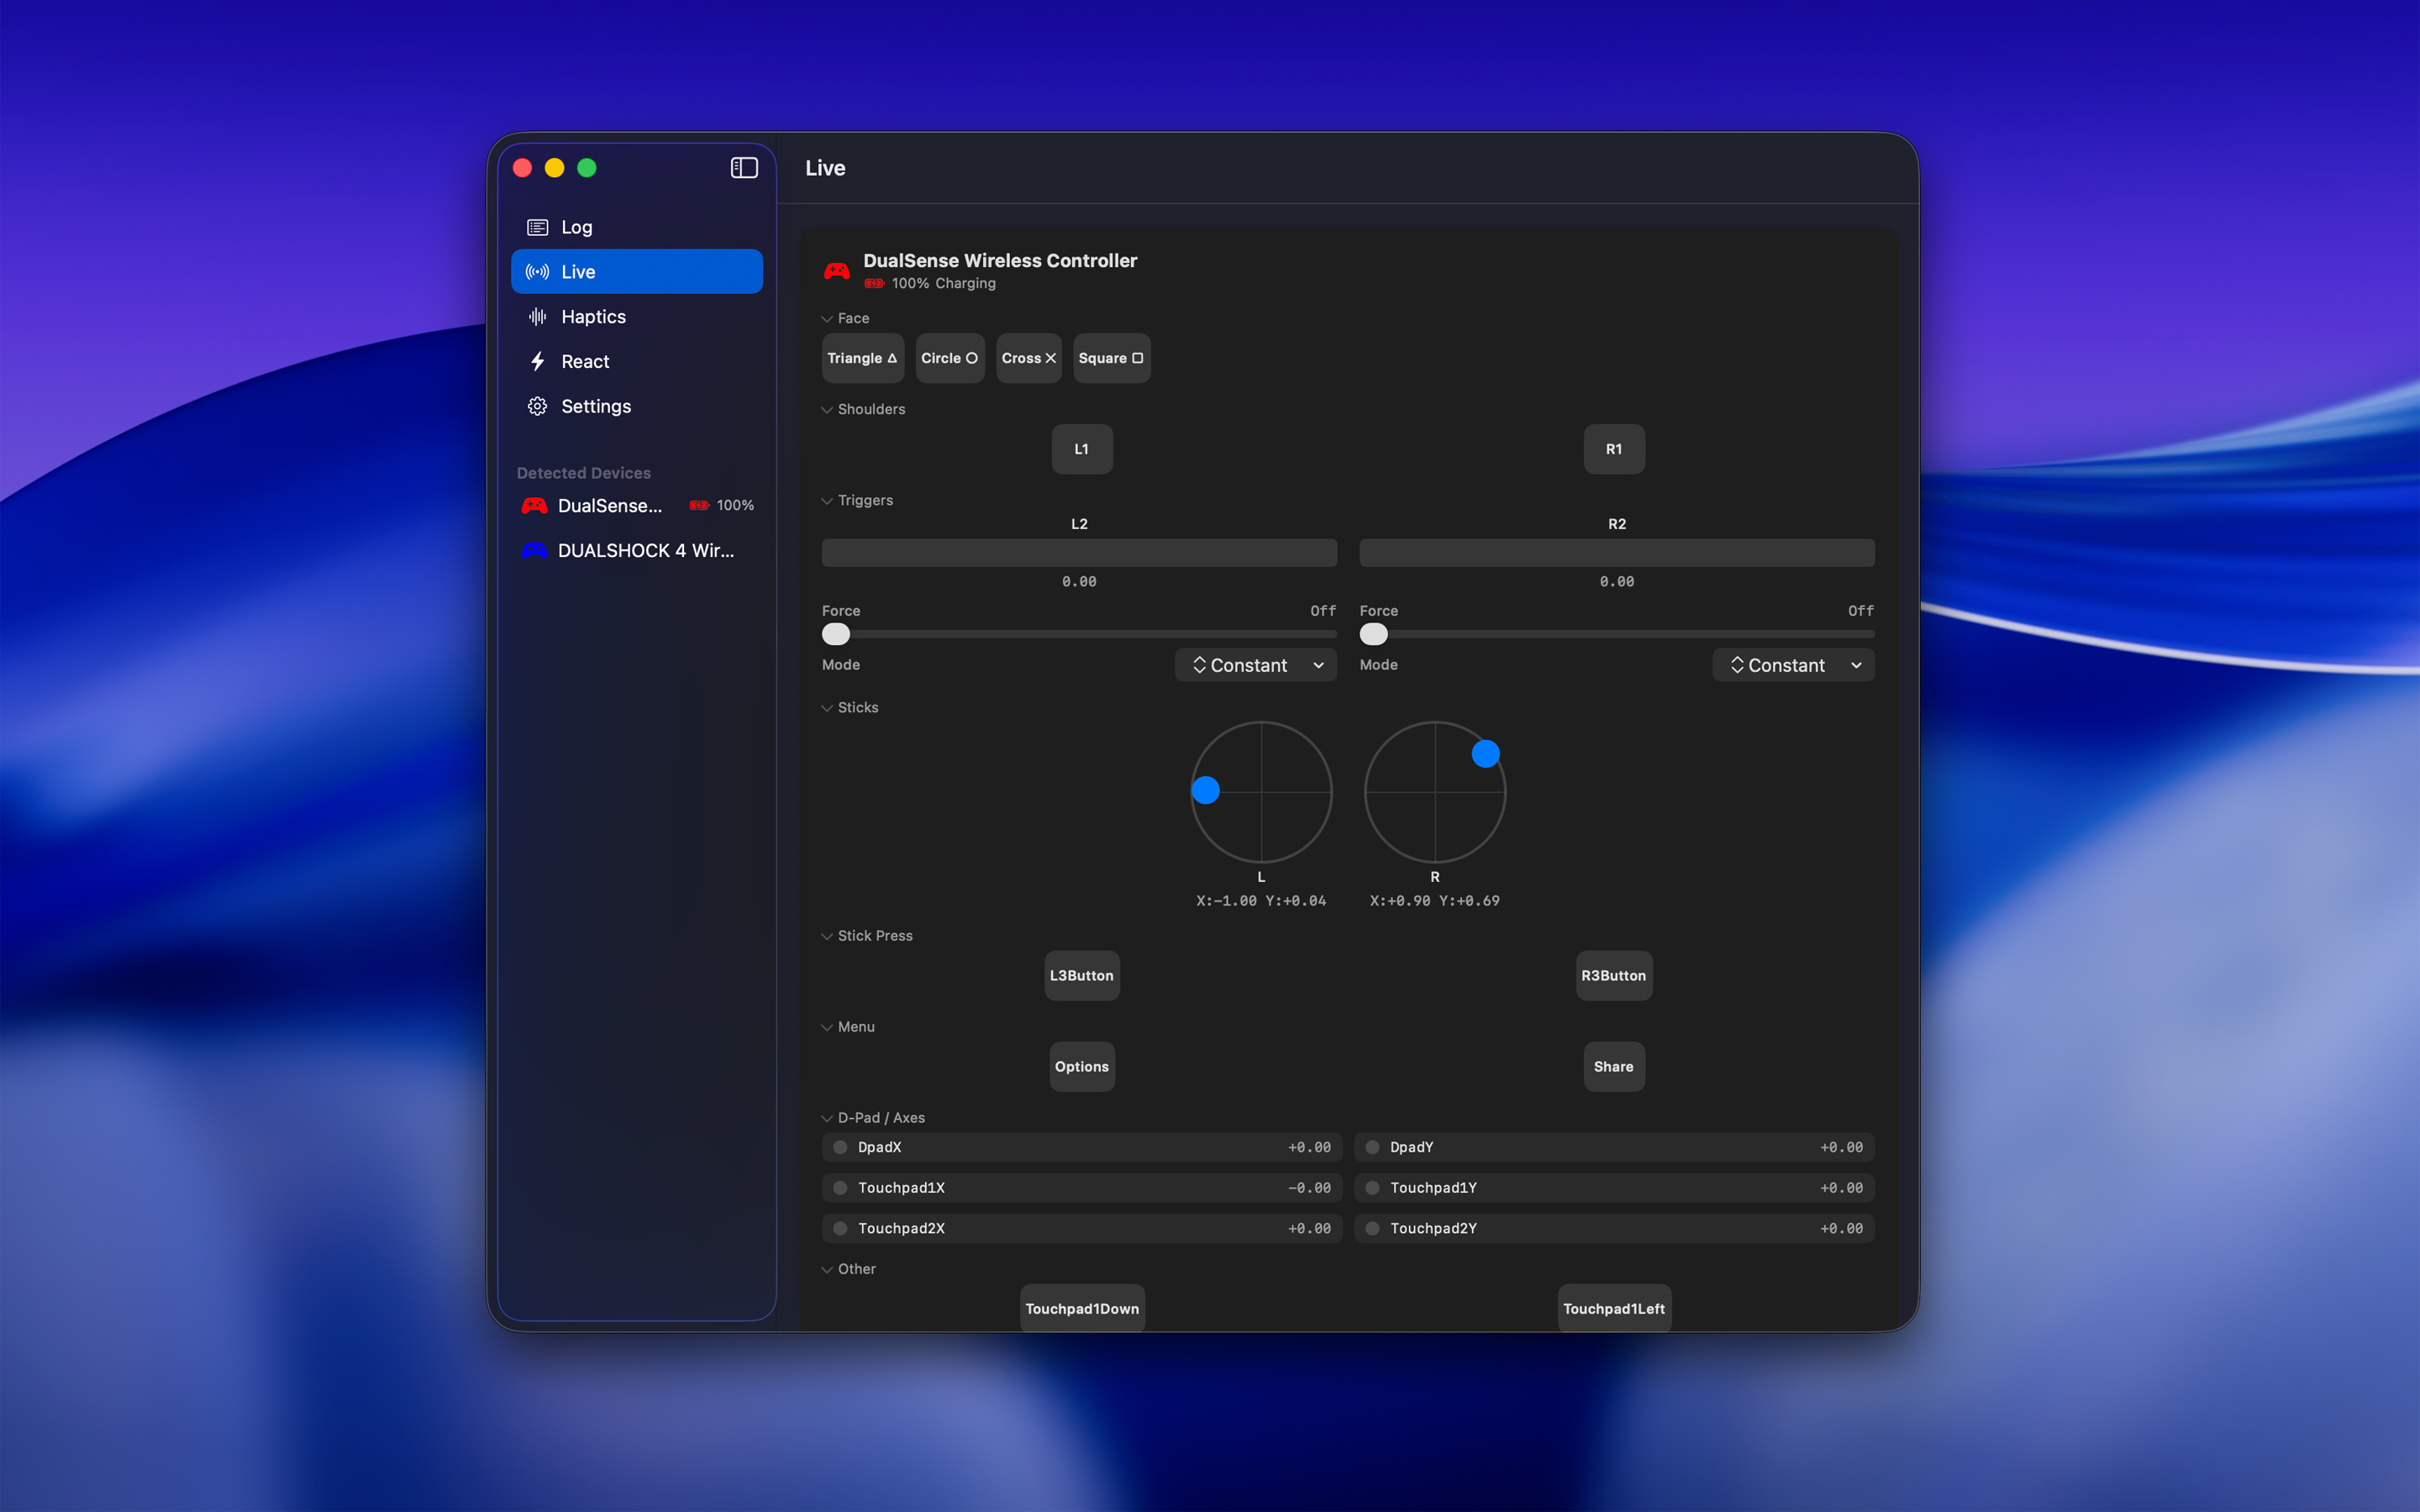Viewport: 2420px width, 1512px height.
Task: Click the red battery icon in sidebar
Action: 699,506
